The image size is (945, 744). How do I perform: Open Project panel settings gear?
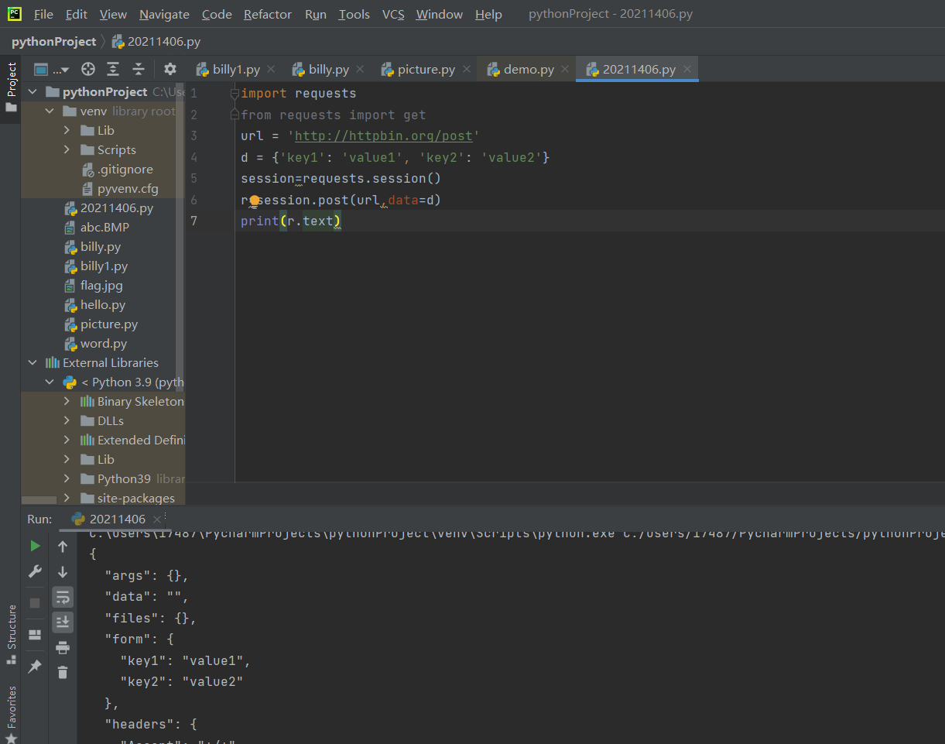pyautogui.click(x=170, y=69)
